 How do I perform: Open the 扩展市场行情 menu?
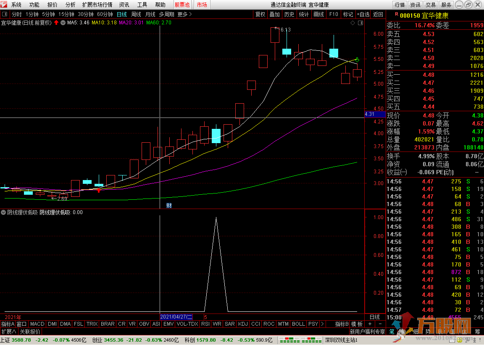pos(97,5)
